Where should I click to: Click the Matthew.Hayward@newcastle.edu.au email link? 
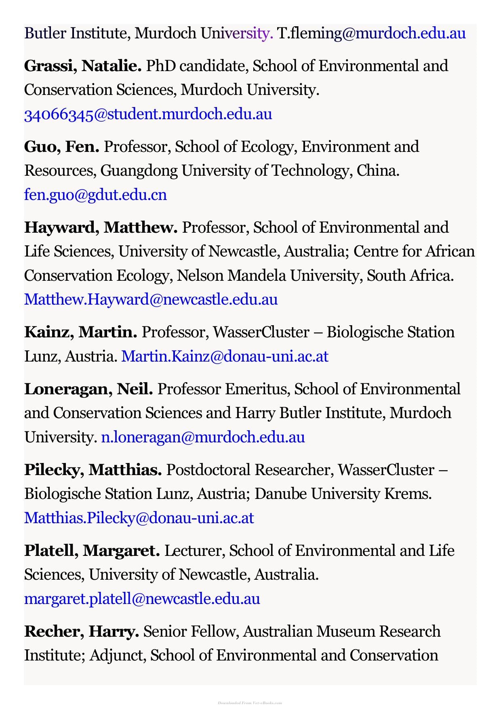[x=151, y=300]
